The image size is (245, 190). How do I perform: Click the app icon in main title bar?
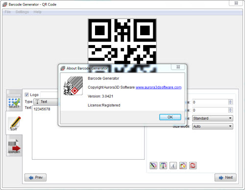(5, 4)
